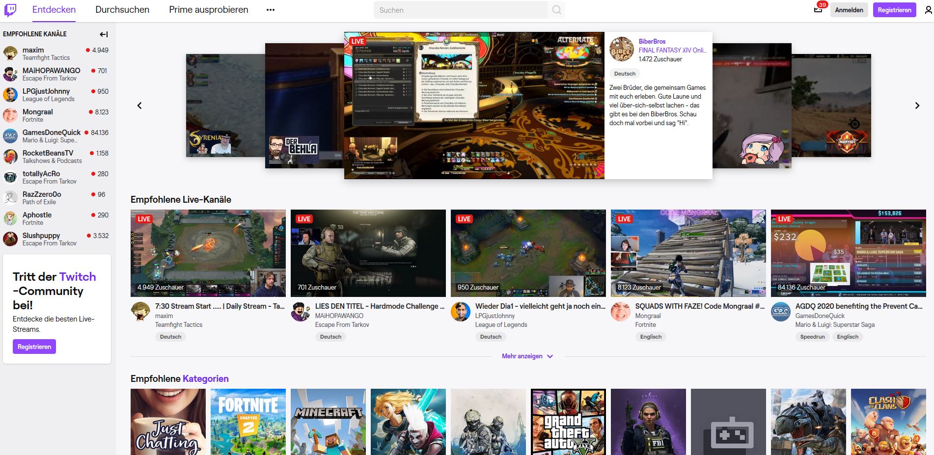Collapse the recommended channels sidebar
The width and height of the screenshot is (934, 455).
pos(104,34)
